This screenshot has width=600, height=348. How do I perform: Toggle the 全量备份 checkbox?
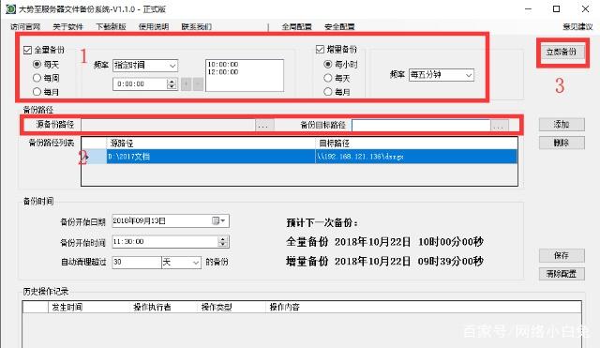pyautogui.click(x=27, y=50)
